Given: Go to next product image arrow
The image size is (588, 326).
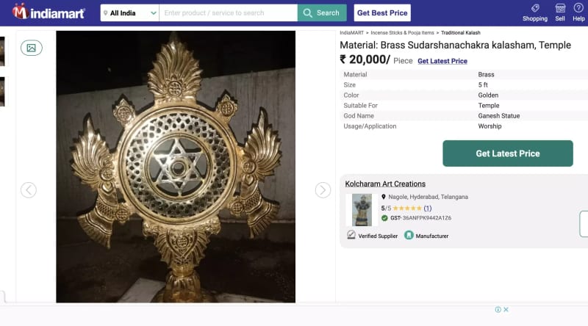Looking at the screenshot, I should 323,190.
